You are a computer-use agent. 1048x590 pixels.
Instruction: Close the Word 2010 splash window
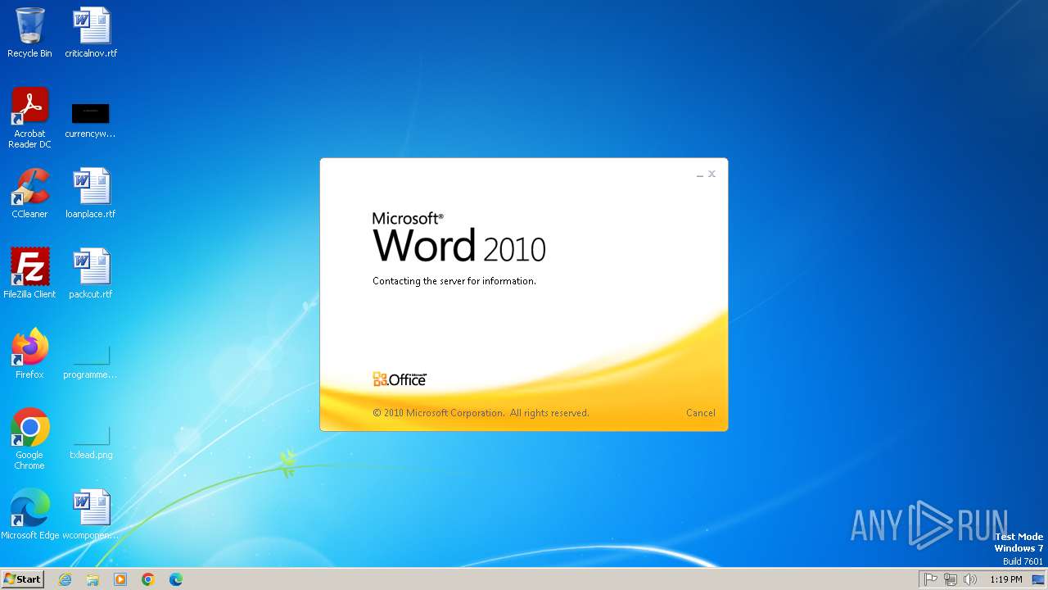711,174
